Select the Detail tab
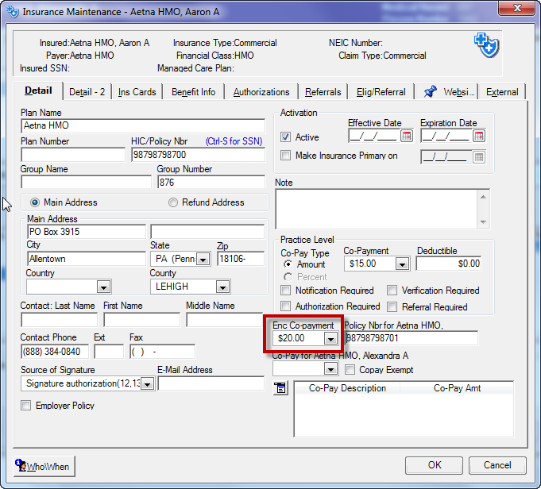 click(x=38, y=90)
